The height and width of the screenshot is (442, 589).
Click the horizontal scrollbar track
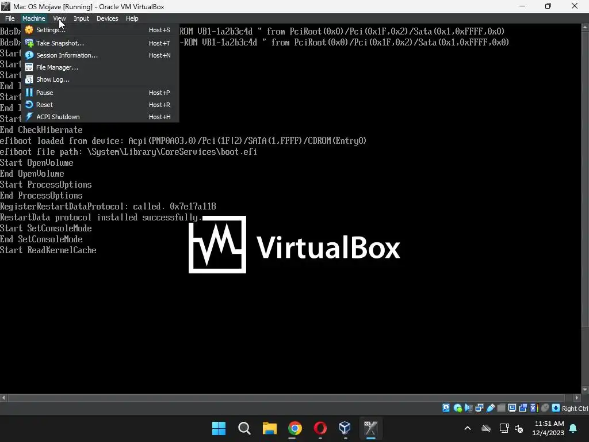click(290, 398)
